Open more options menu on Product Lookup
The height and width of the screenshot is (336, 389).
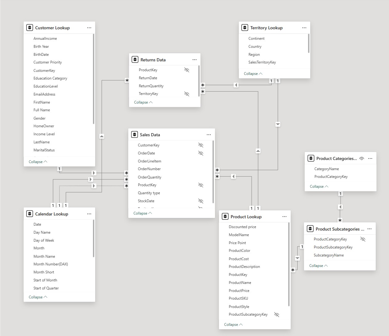pyautogui.click(x=284, y=216)
